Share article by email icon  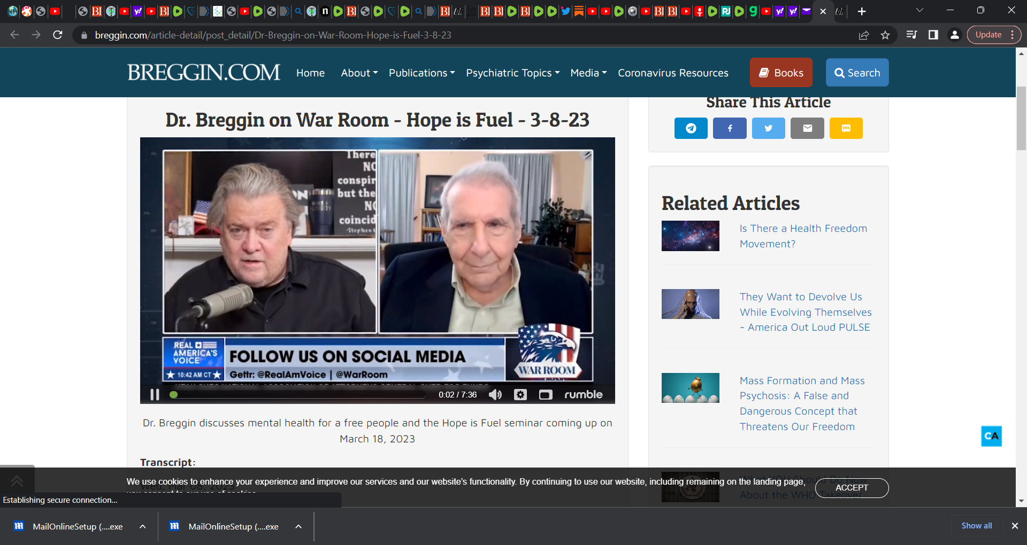(807, 128)
